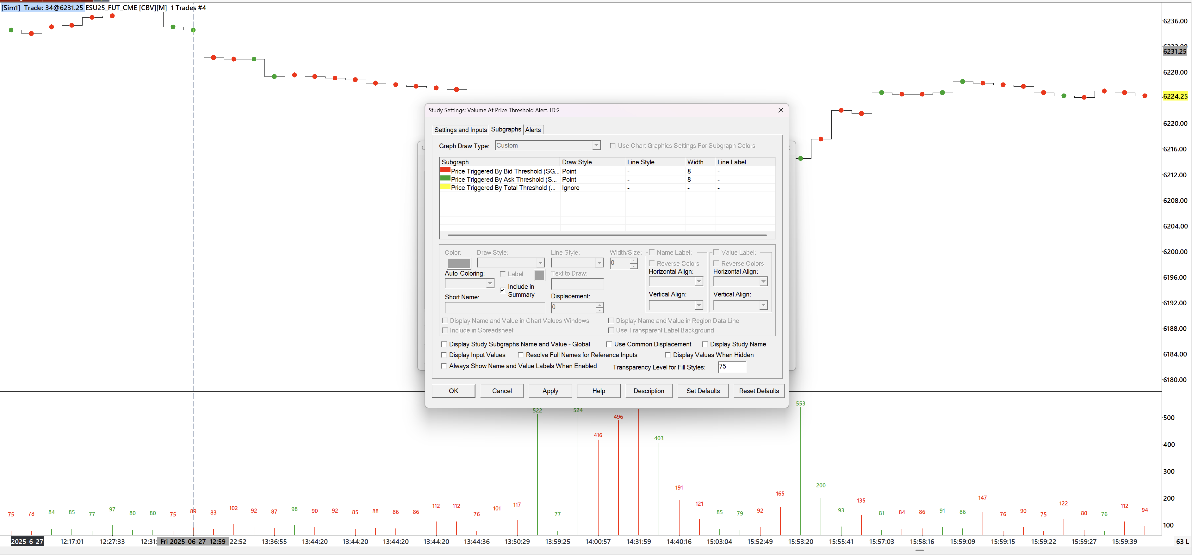1192x555 pixels.
Task: Select the red Bid Threshold subgraph swatch
Action: pos(445,171)
